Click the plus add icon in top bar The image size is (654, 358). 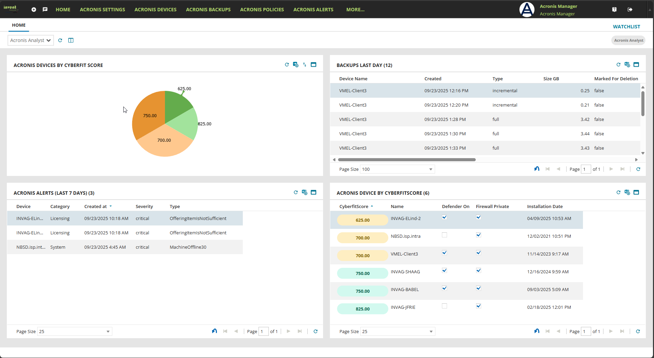coord(34,10)
